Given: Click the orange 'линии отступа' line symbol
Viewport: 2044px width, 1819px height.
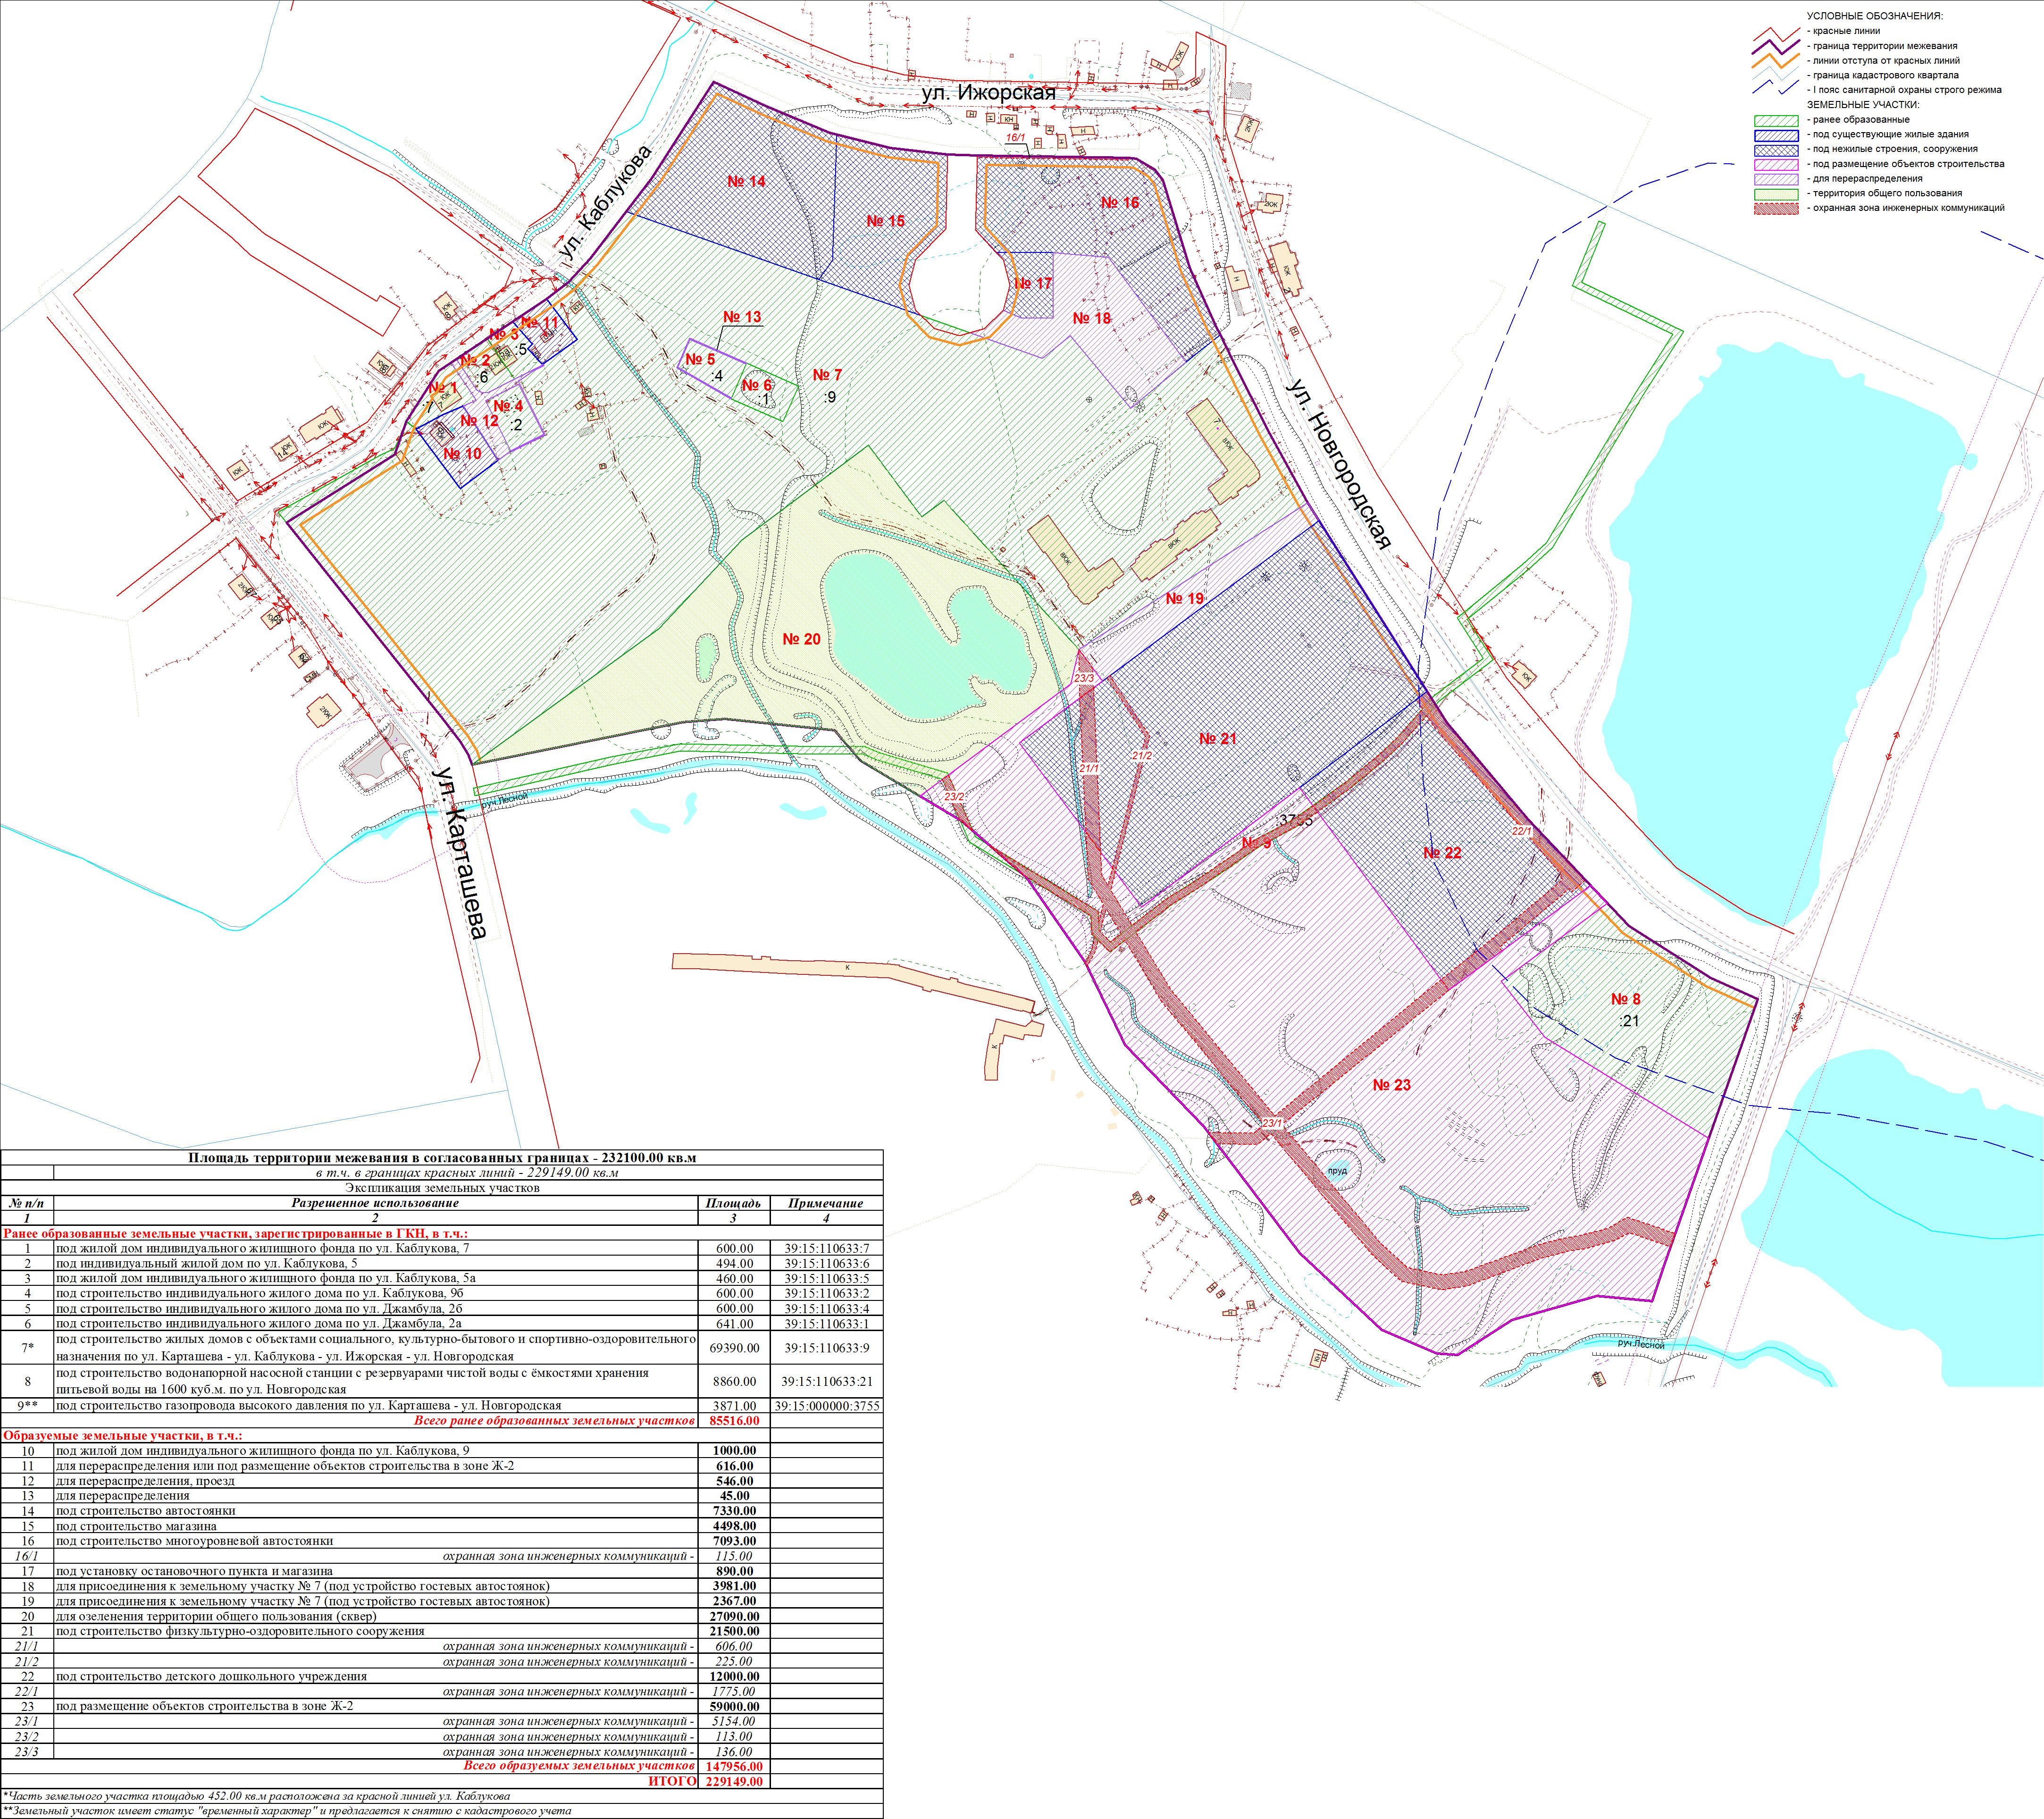Looking at the screenshot, I should pos(1776,62).
